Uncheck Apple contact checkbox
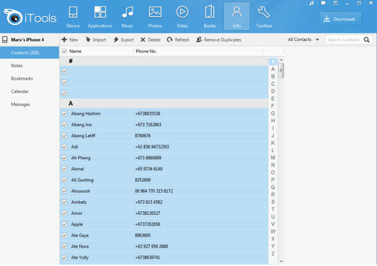 pos(64,224)
